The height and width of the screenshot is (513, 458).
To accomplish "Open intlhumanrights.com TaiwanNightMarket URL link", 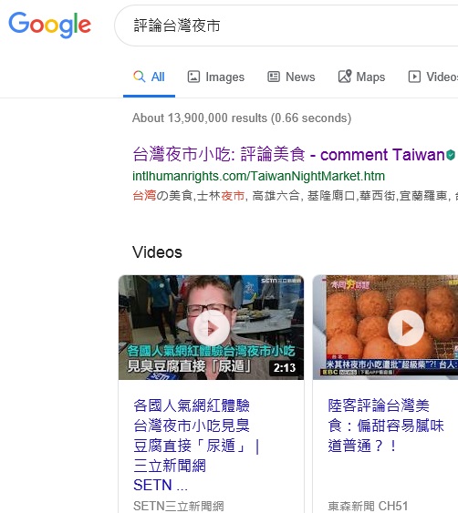I will (x=258, y=176).
